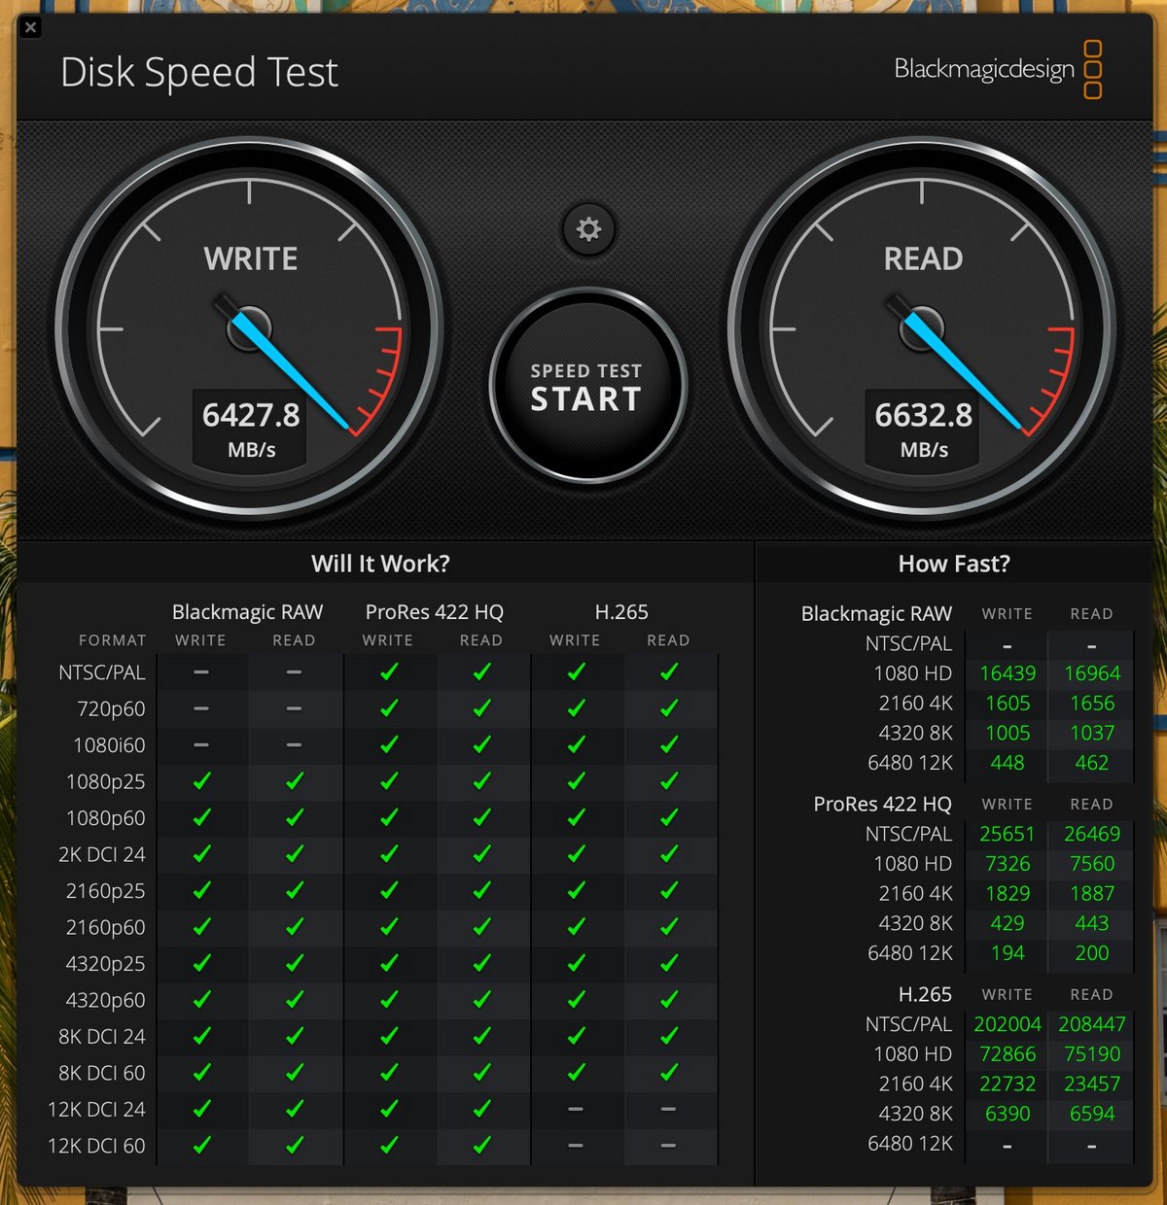Click the Blackmagicdesign orange logo icon
The image size is (1167, 1205).
(x=1092, y=70)
